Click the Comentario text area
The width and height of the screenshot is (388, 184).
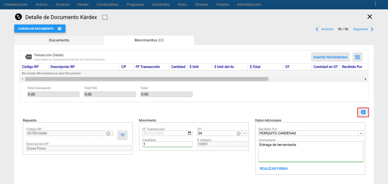click(311, 152)
